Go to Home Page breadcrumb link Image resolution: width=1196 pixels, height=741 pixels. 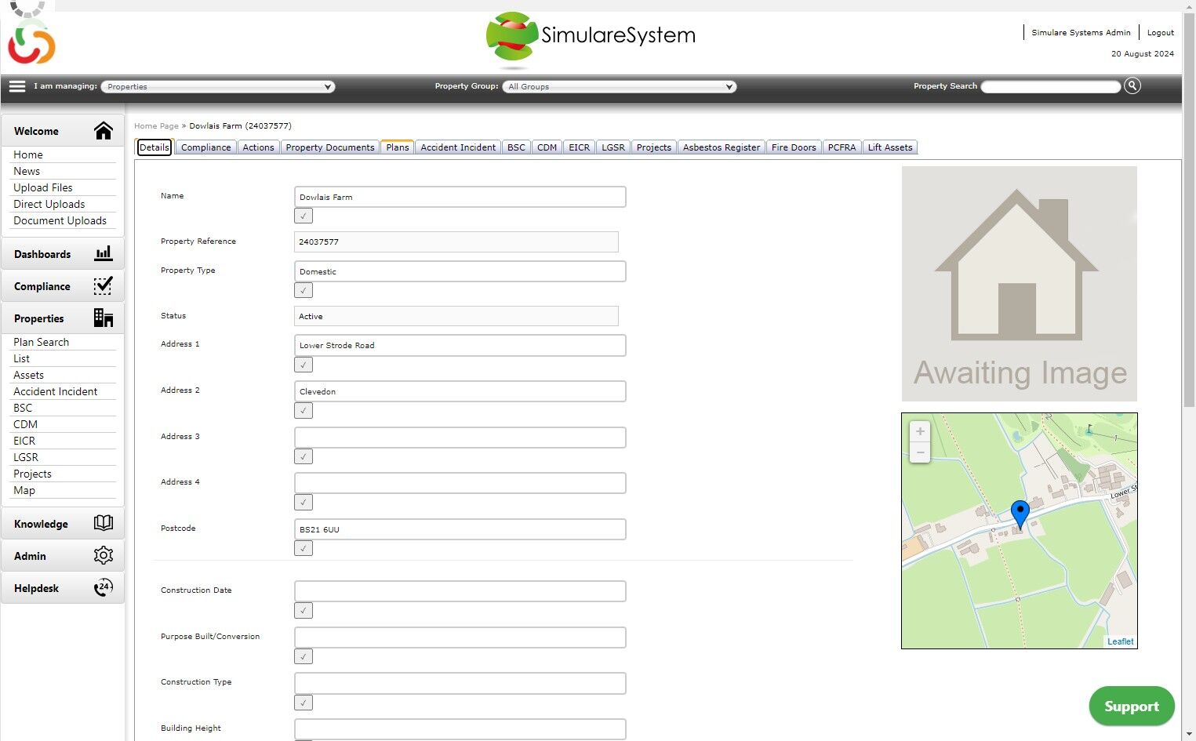(156, 125)
